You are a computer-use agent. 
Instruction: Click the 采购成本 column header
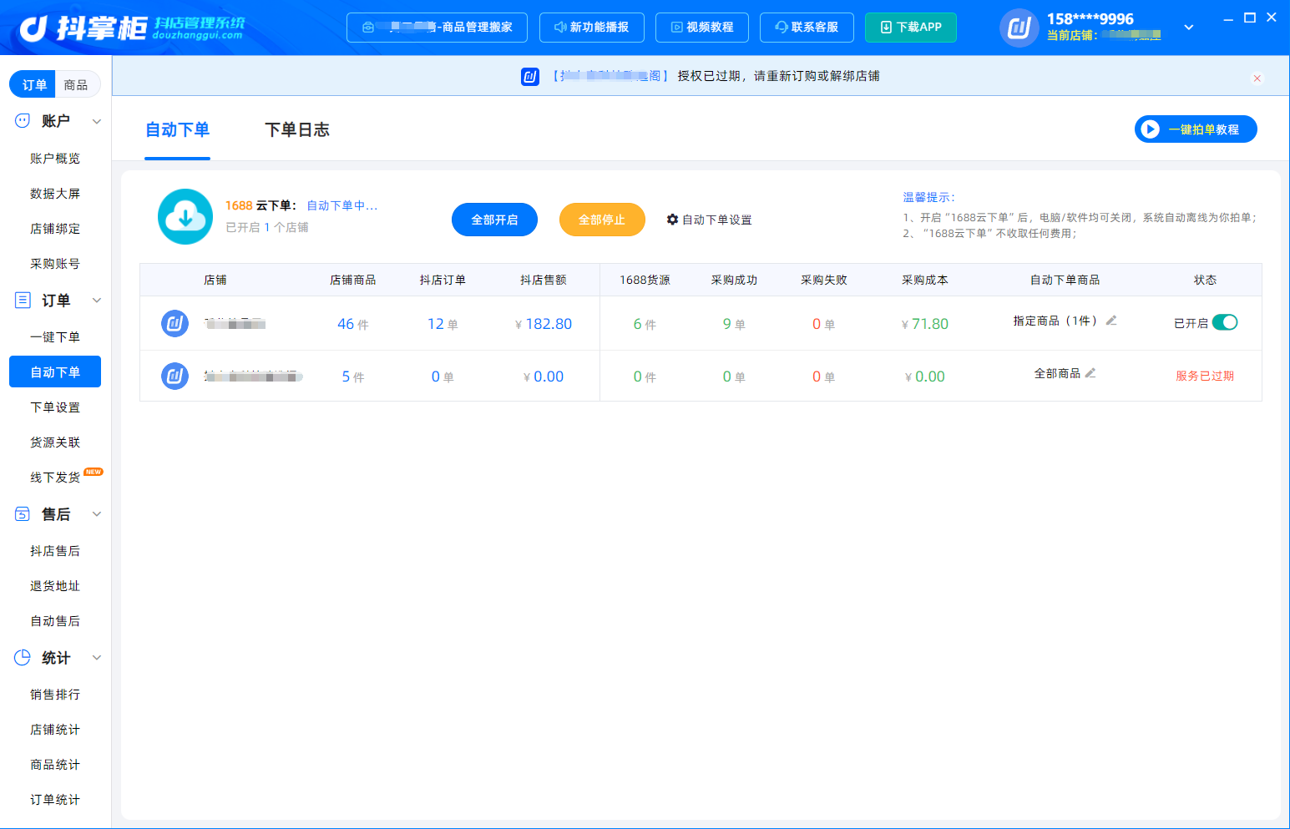coord(925,281)
